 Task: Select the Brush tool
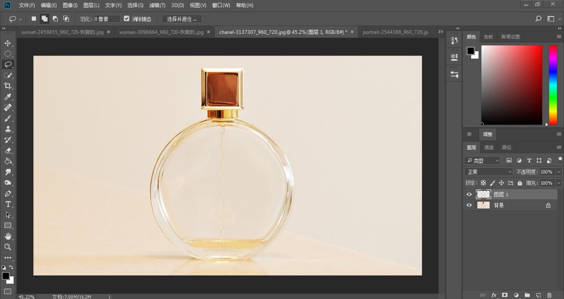pyautogui.click(x=8, y=118)
